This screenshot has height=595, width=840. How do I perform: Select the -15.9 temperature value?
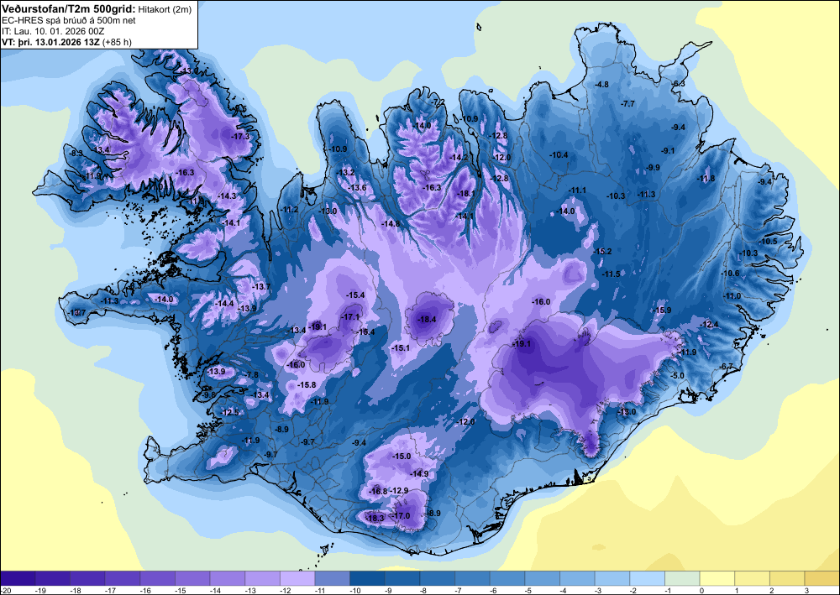(662, 311)
